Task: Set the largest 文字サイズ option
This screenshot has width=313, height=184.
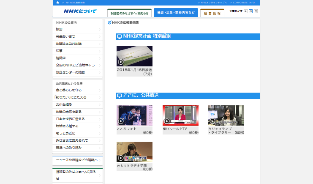Action: click(256, 11)
